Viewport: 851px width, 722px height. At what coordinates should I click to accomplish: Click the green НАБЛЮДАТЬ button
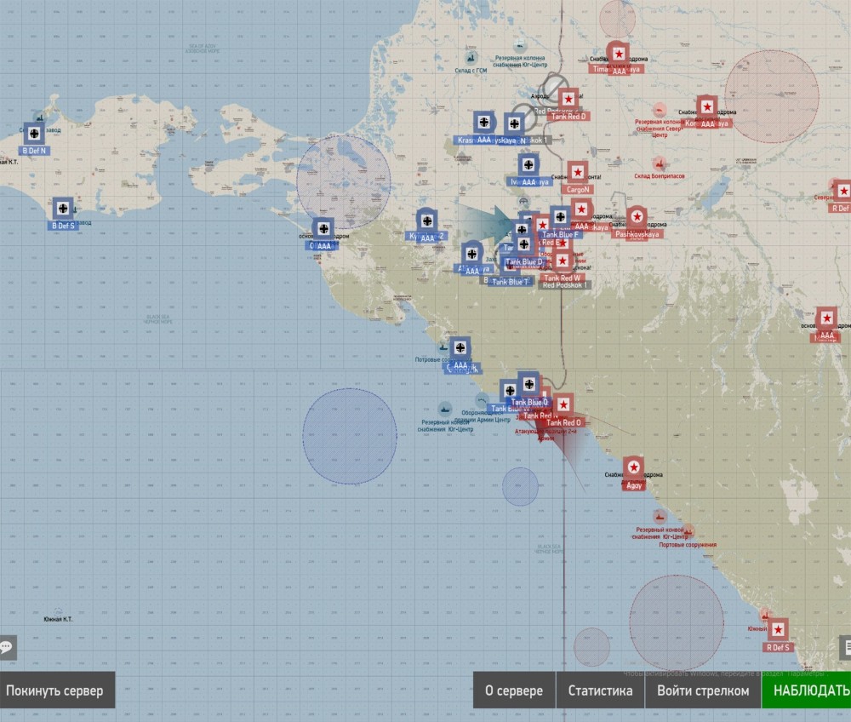click(807, 690)
